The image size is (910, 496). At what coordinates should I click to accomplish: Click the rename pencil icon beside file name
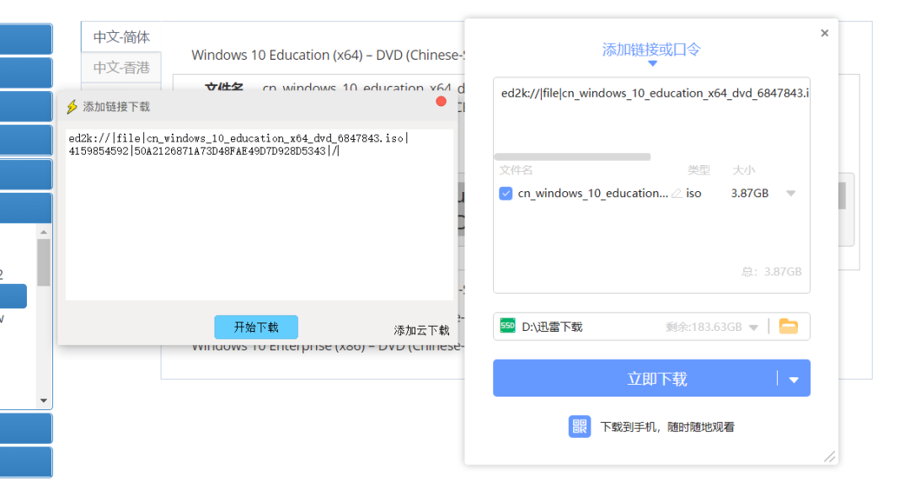click(677, 194)
